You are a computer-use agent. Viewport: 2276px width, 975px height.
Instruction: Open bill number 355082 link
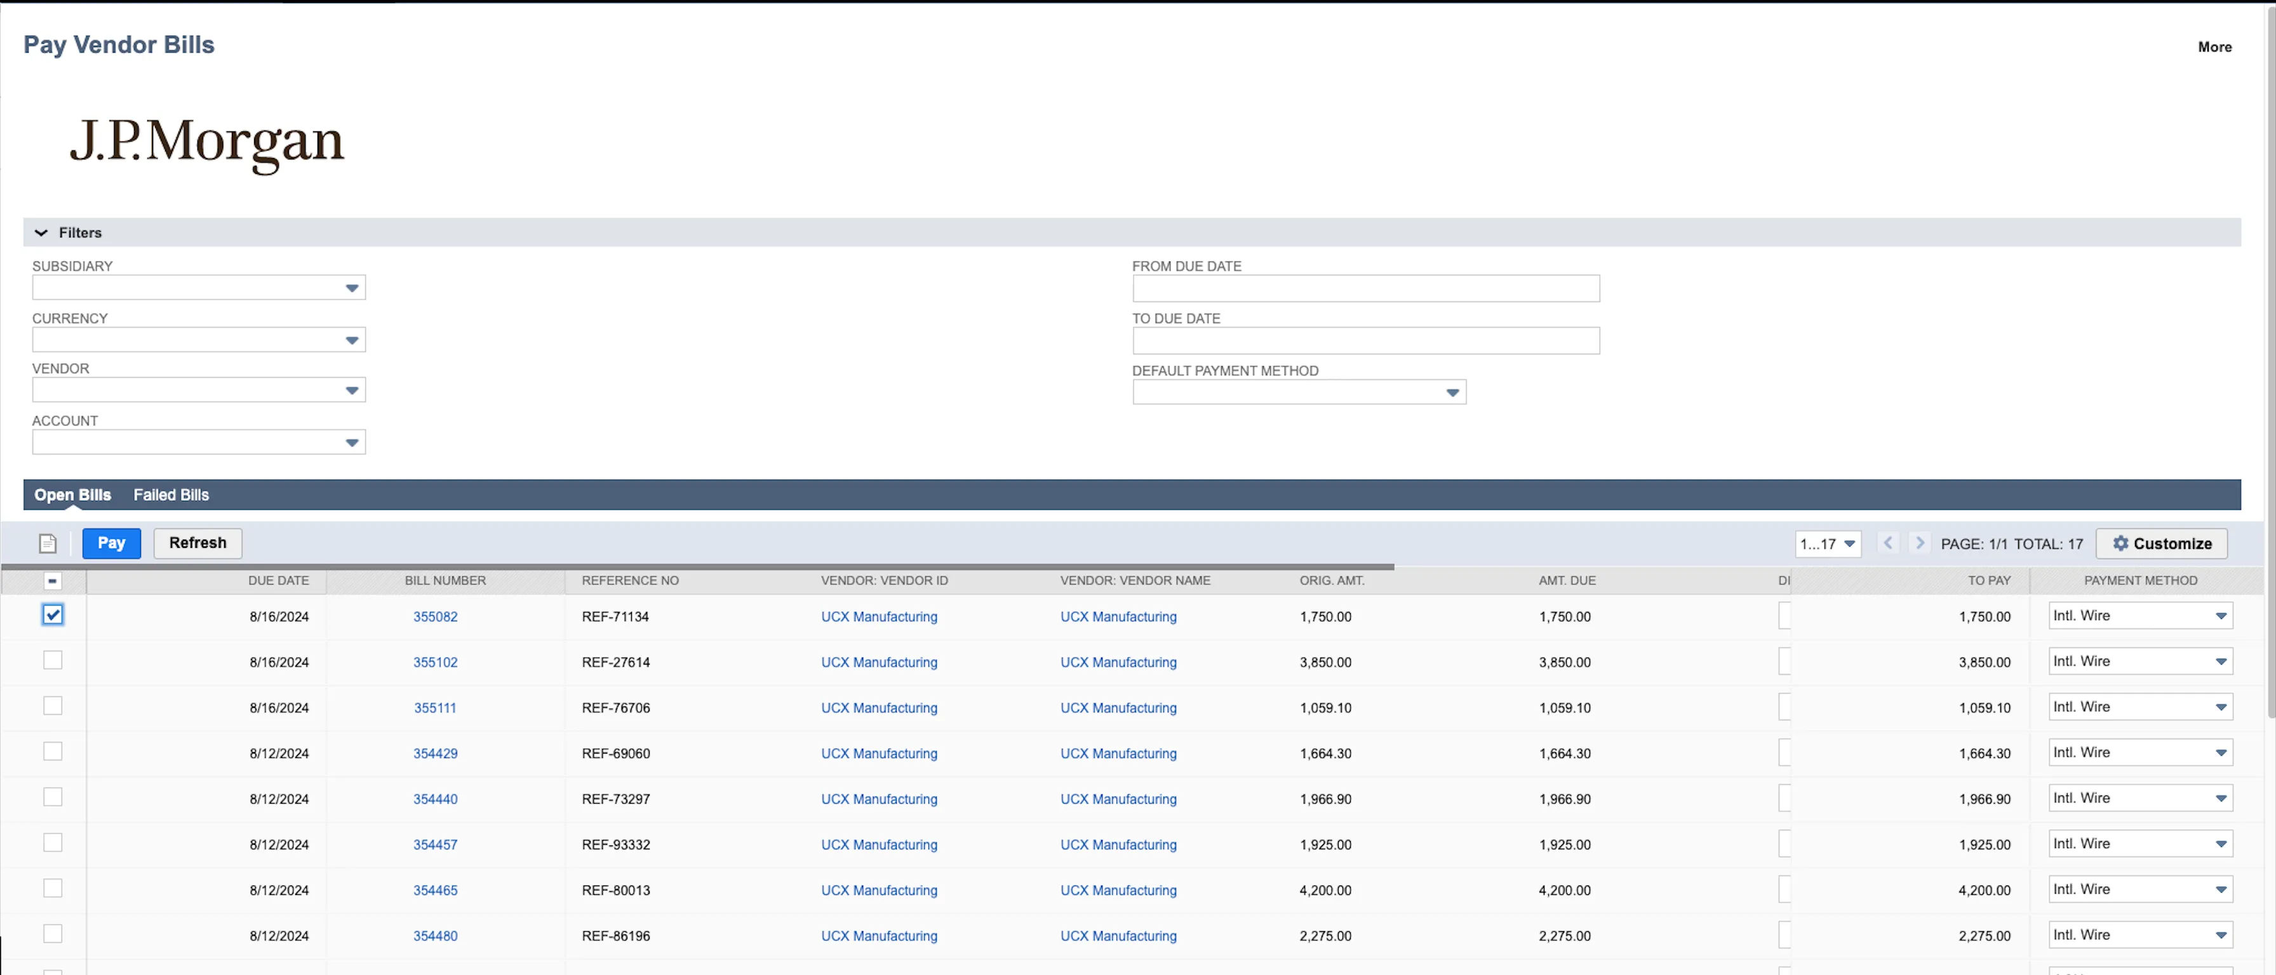(x=436, y=616)
